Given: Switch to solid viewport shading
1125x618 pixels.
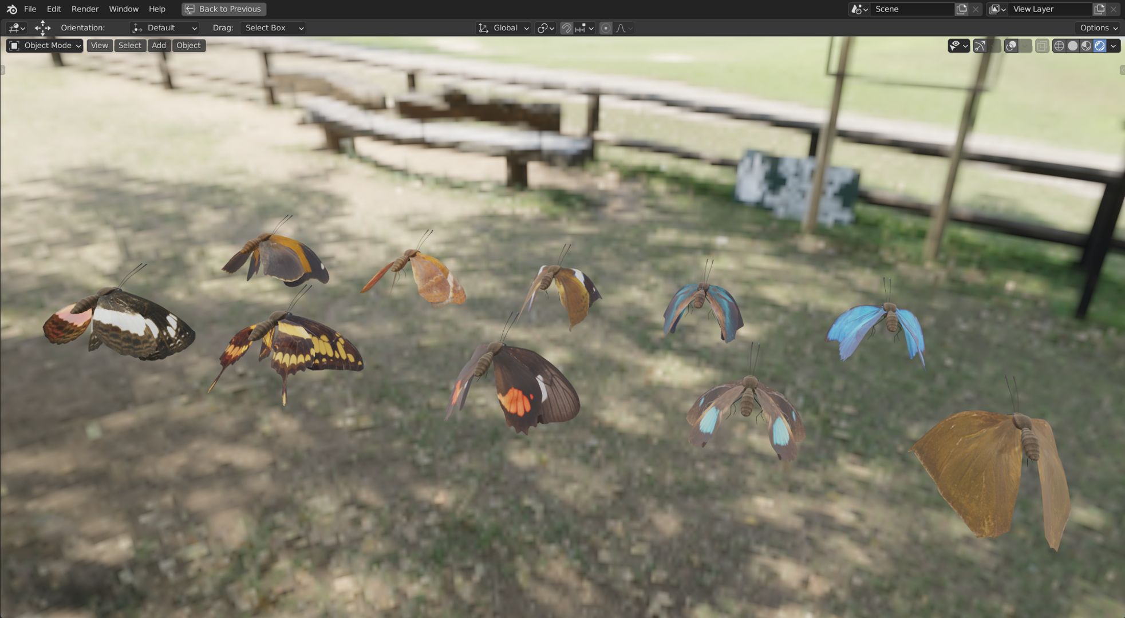Looking at the screenshot, I should pyautogui.click(x=1073, y=46).
